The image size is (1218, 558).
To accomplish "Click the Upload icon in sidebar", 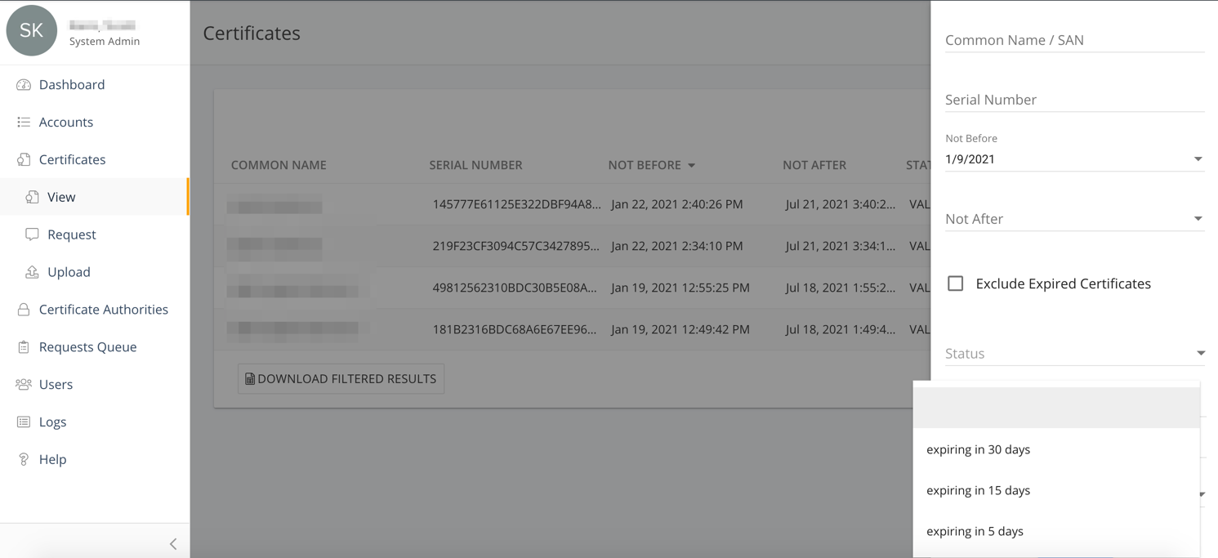I will pos(32,272).
